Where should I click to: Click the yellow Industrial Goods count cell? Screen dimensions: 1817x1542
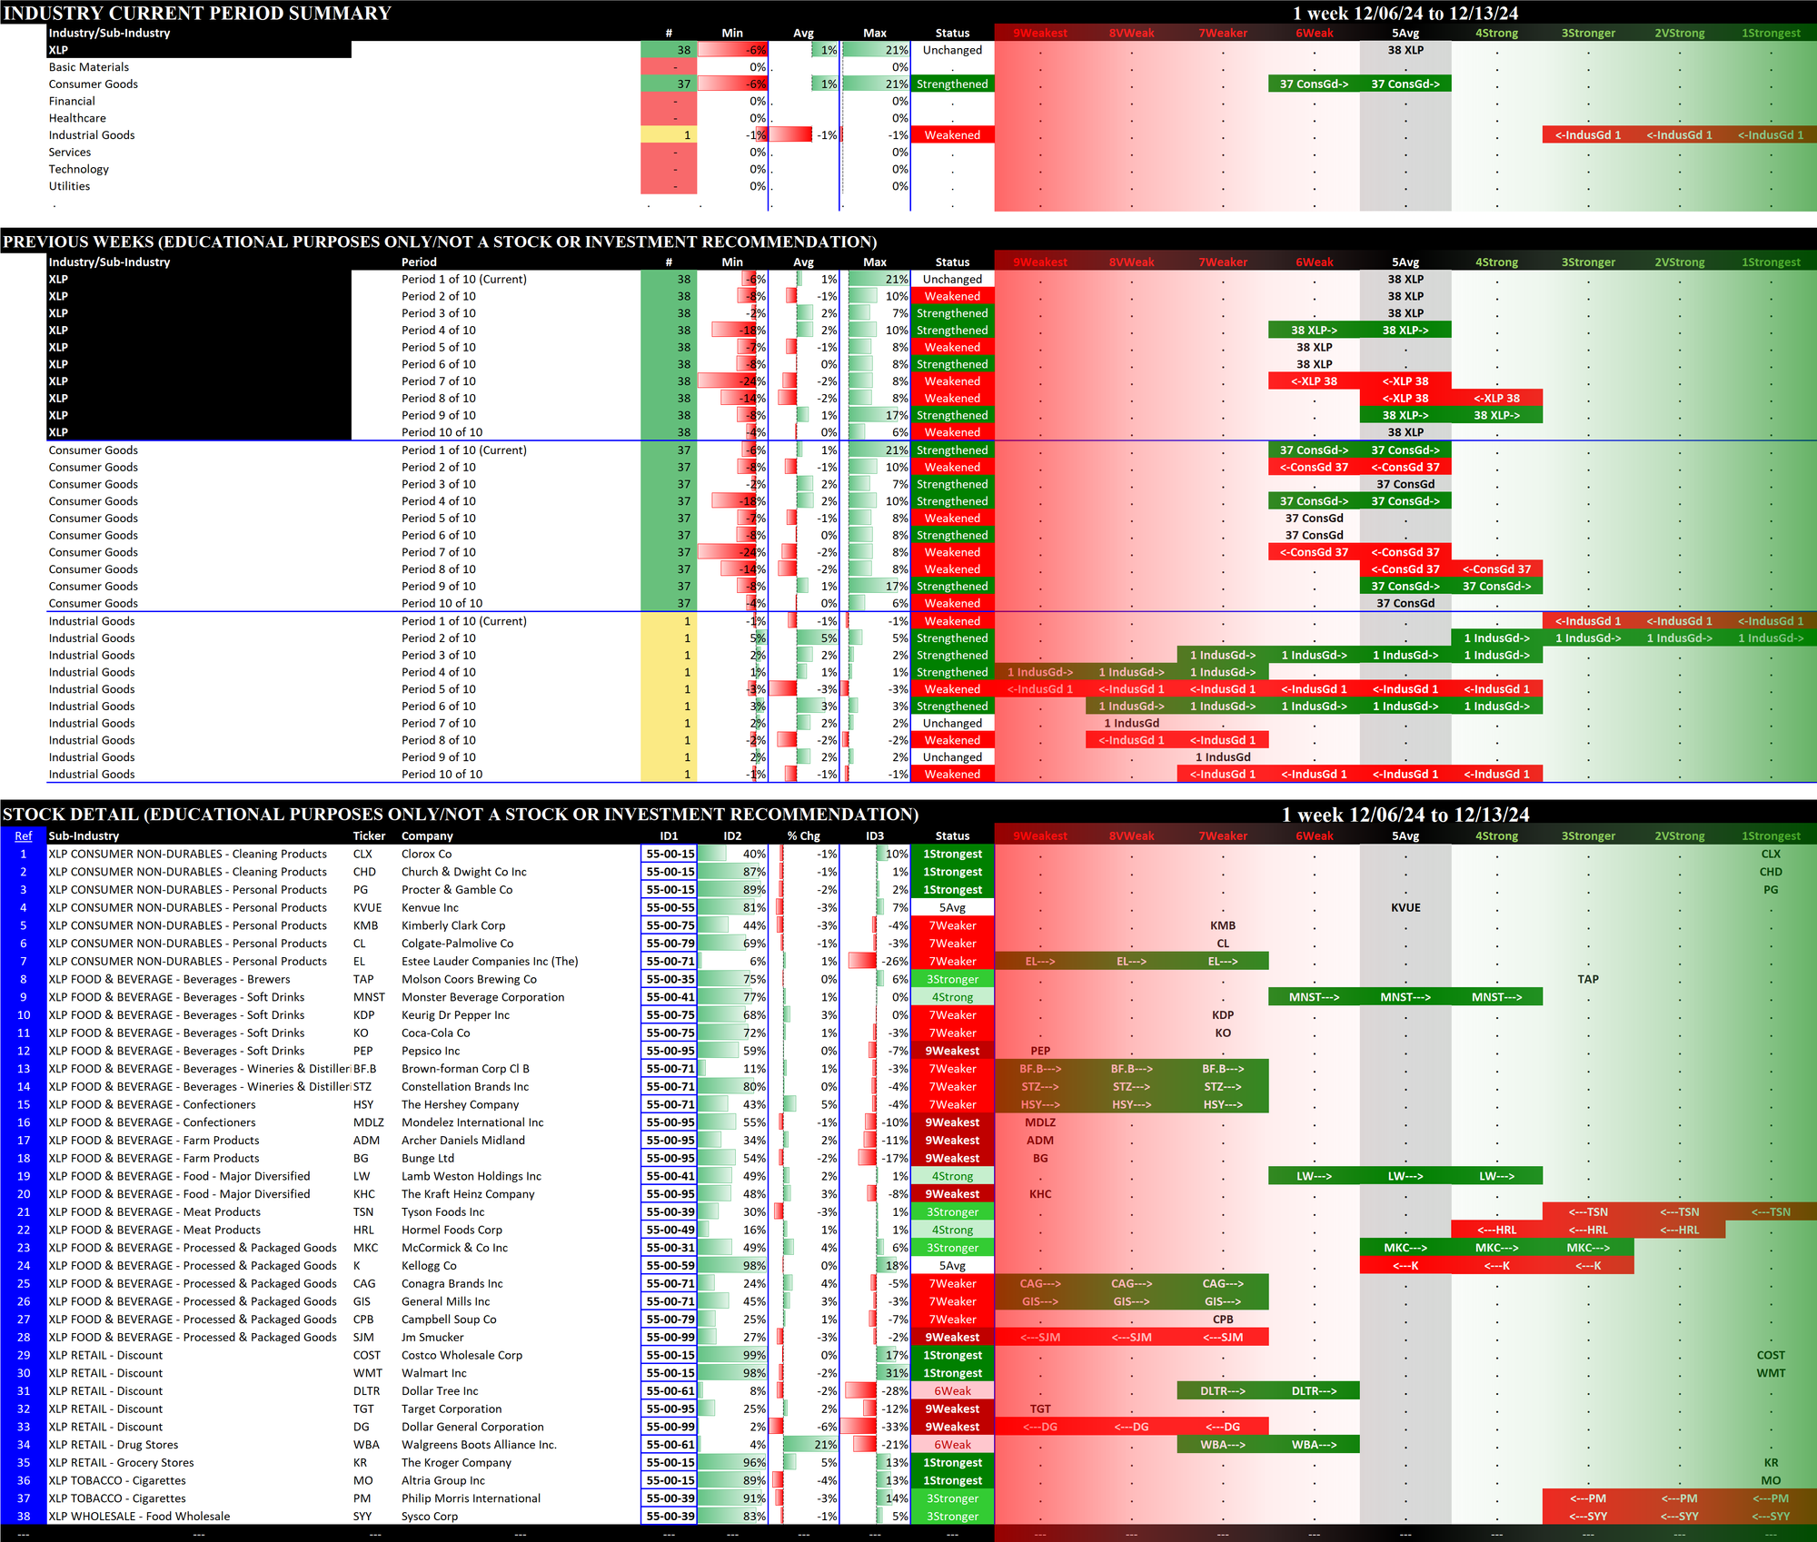(669, 135)
